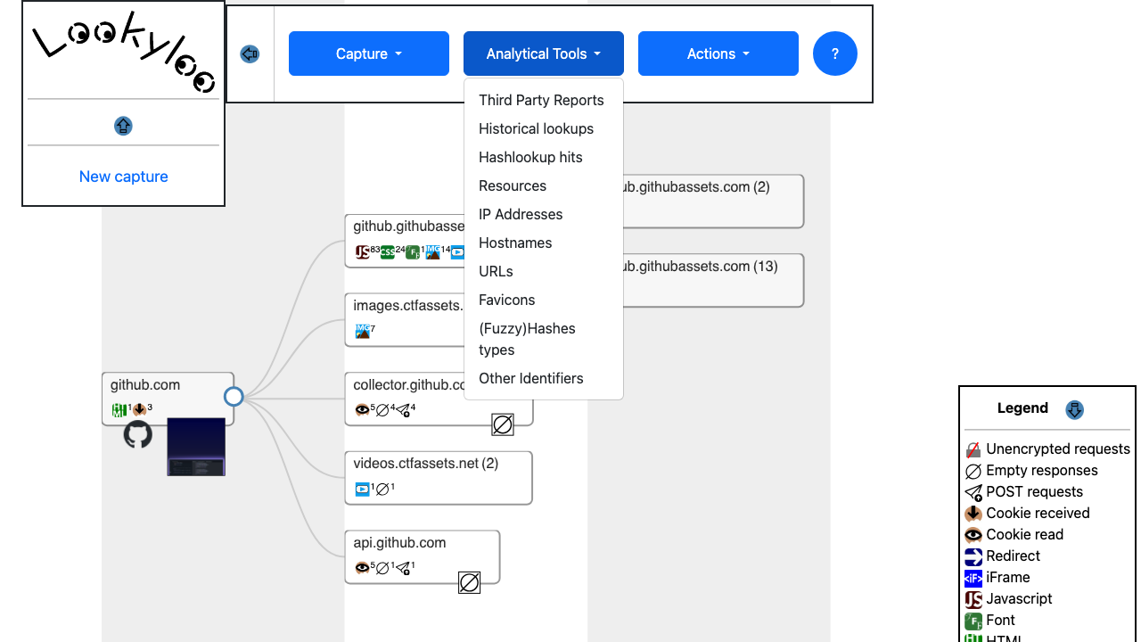Click the image icon on the github.githubassets node
Viewport: 1141px width, 642px height.
(x=433, y=252)
